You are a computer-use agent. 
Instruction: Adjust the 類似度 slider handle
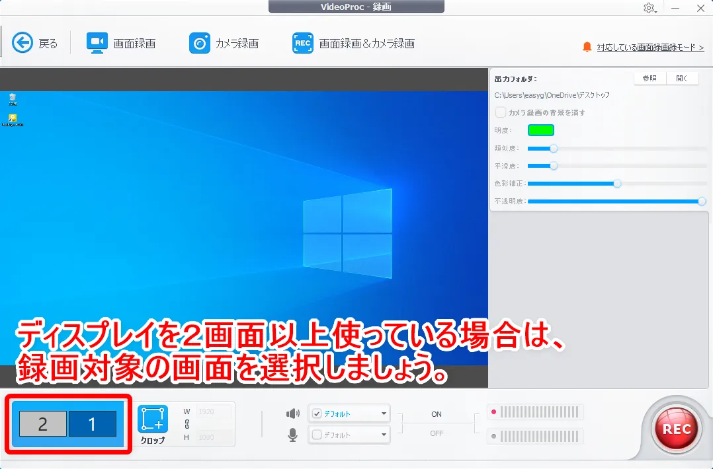554,149
